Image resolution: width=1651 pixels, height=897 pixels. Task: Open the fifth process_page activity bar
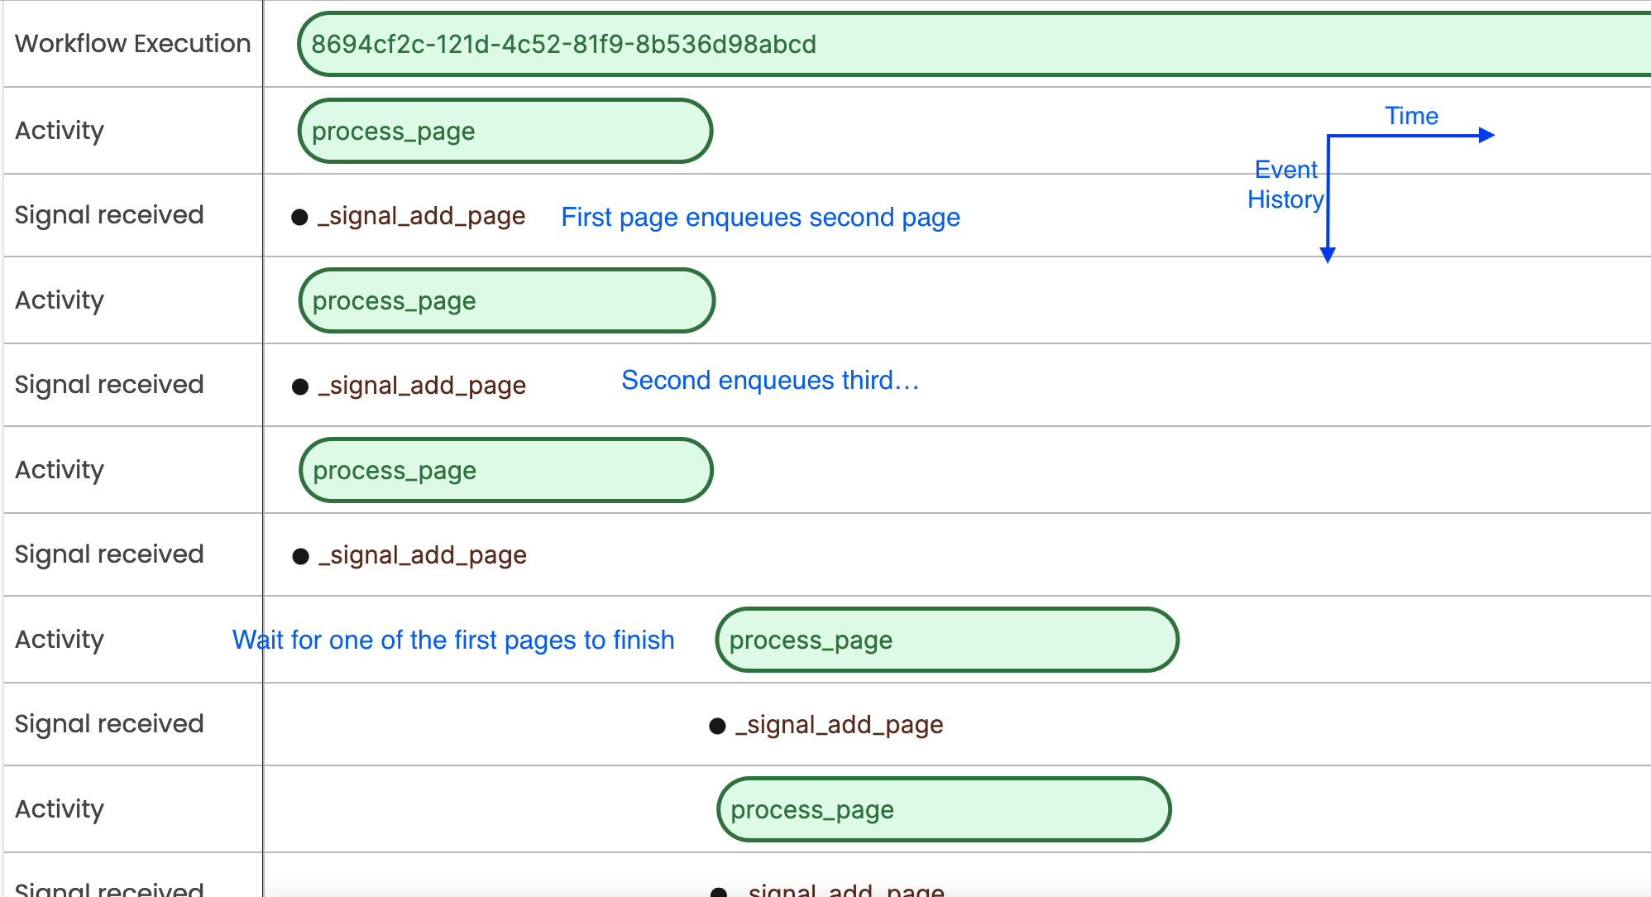pyautogui.click(x=943, y=809)
